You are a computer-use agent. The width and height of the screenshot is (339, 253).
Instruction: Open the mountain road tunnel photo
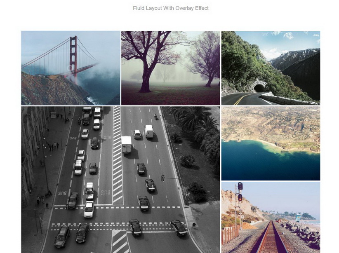[271, 68]
